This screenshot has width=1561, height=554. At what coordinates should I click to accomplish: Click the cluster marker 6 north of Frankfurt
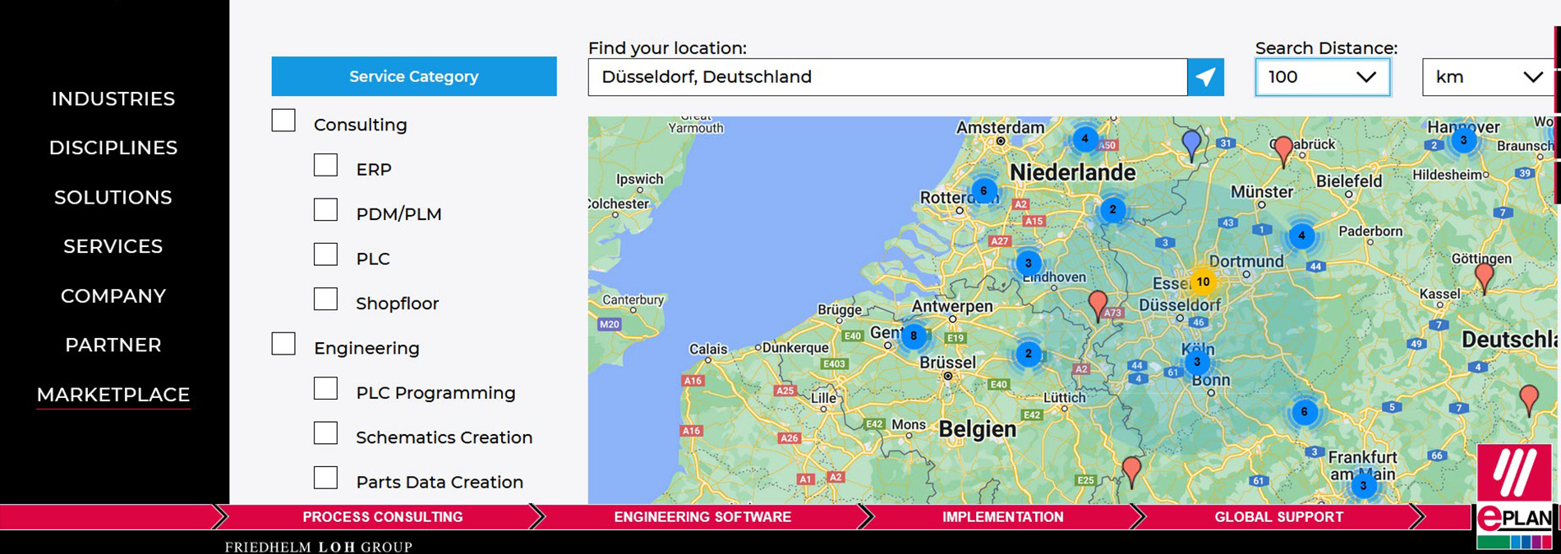[x=1304, y=412]
